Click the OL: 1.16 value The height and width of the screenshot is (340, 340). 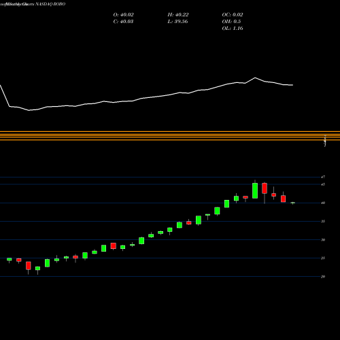(x=233, y=29)
